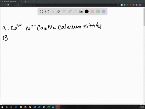This screenshot has width=145, height=109.
Task: Open a new browser tab
Action: (25, 2)
